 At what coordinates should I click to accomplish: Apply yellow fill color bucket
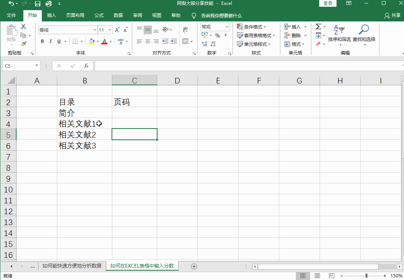pyautogui.click(x=92, y=41)
